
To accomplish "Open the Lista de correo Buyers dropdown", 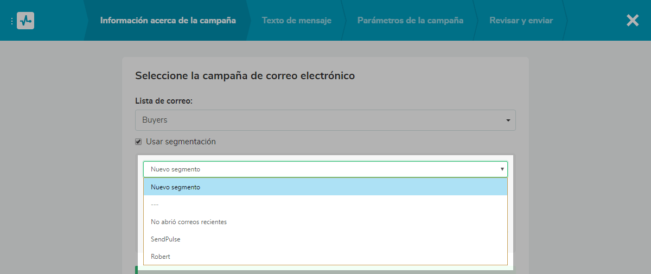I will point(325,120).
